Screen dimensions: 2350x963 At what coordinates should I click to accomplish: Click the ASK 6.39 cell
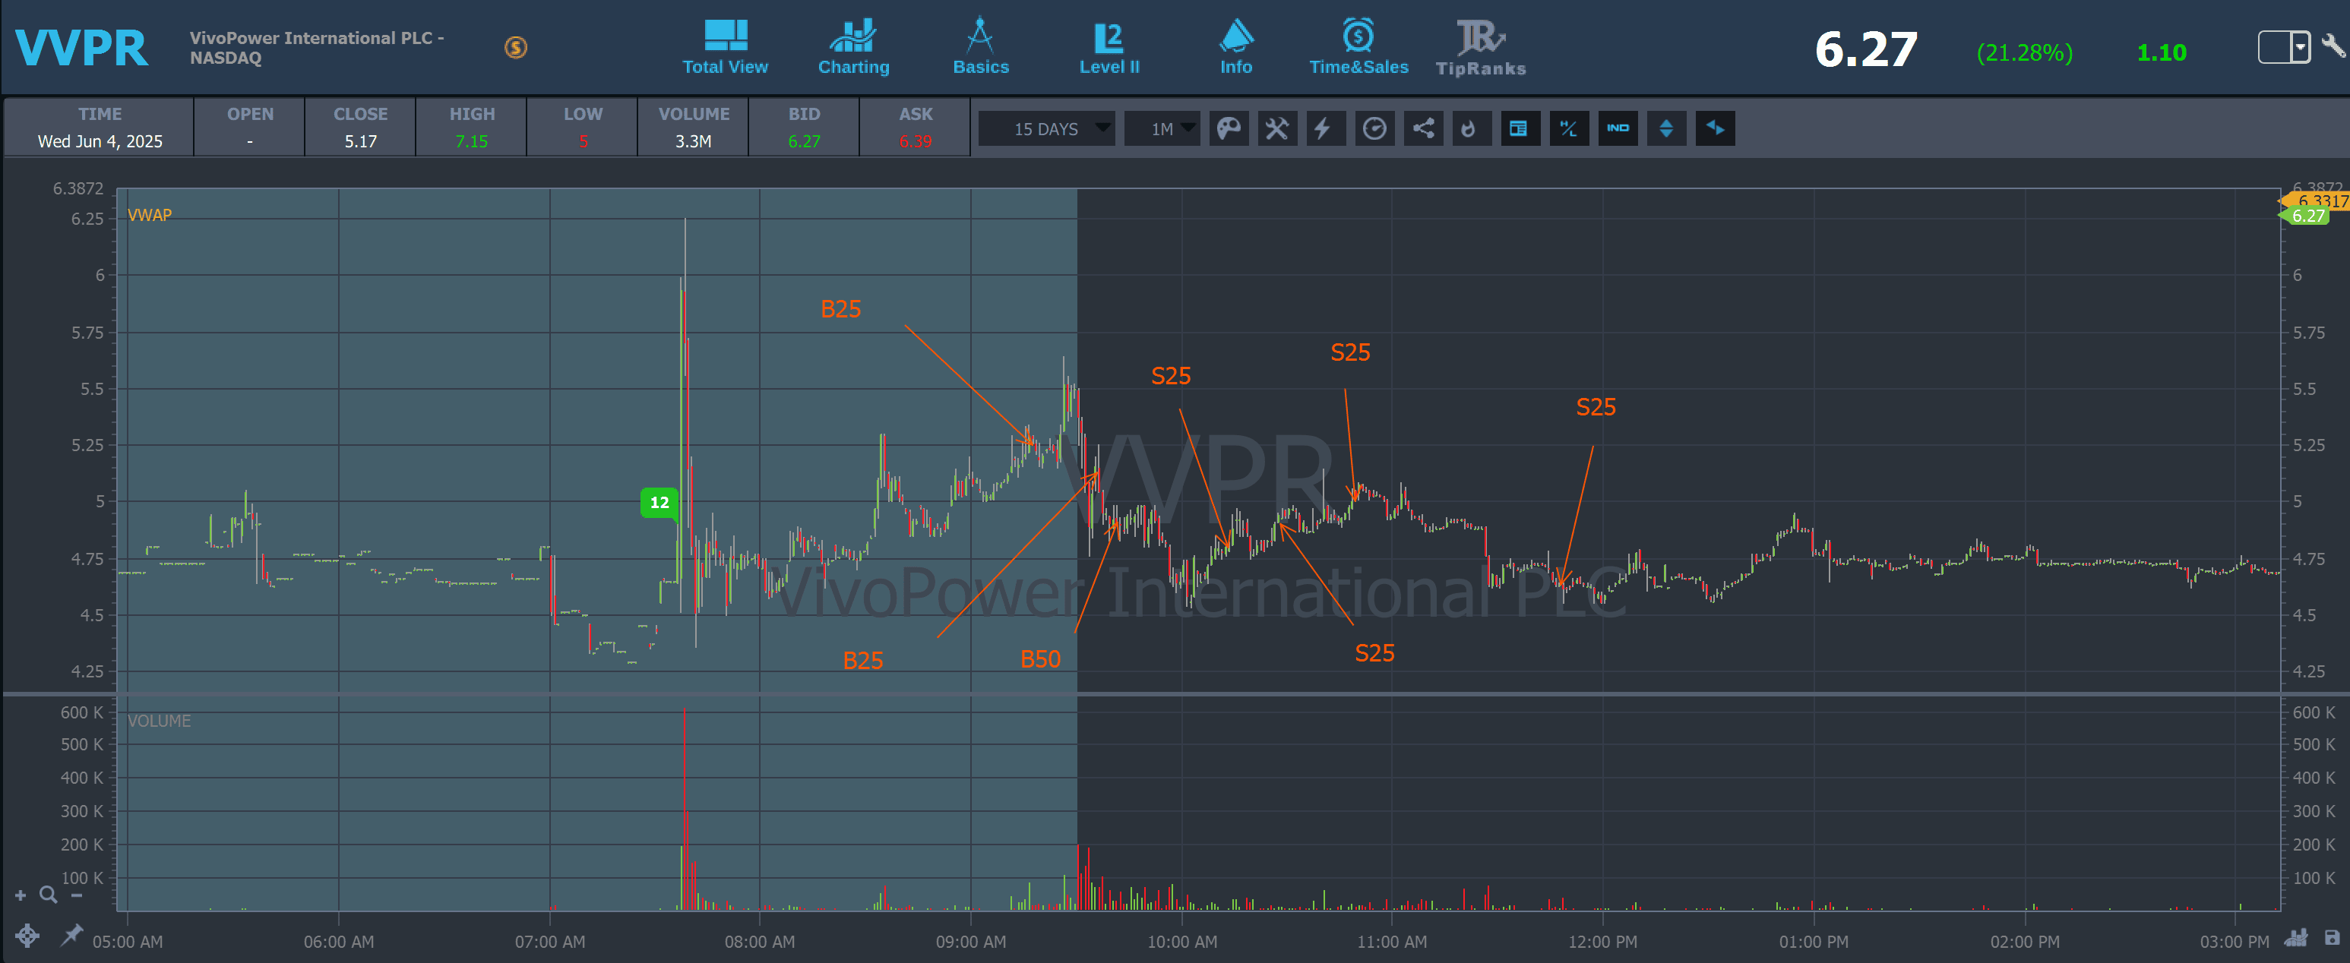[x=915, y=128]
